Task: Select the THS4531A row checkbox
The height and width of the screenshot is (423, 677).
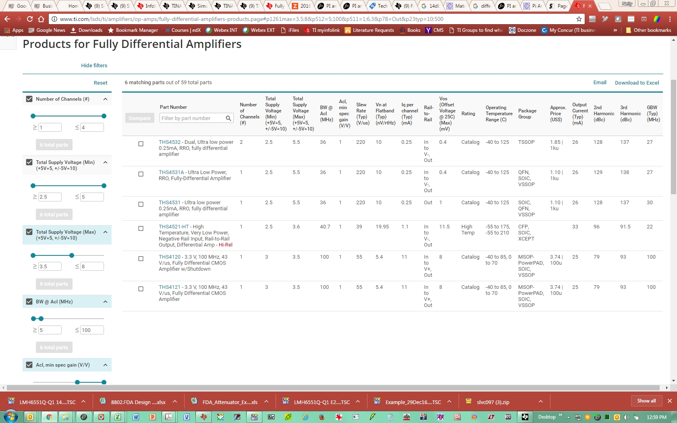Action: click(141, 174)
